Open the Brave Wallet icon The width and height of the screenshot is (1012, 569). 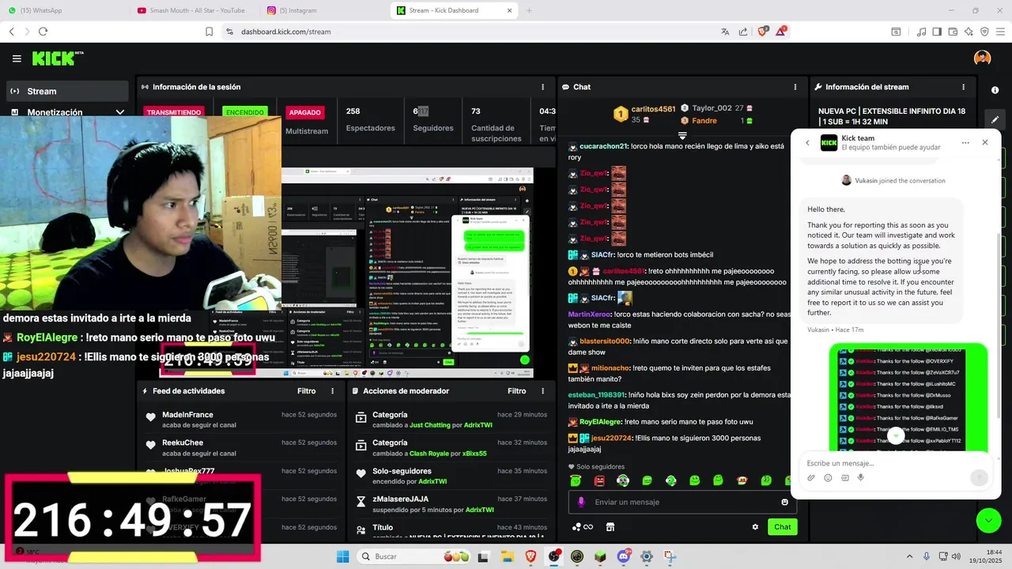953,32
